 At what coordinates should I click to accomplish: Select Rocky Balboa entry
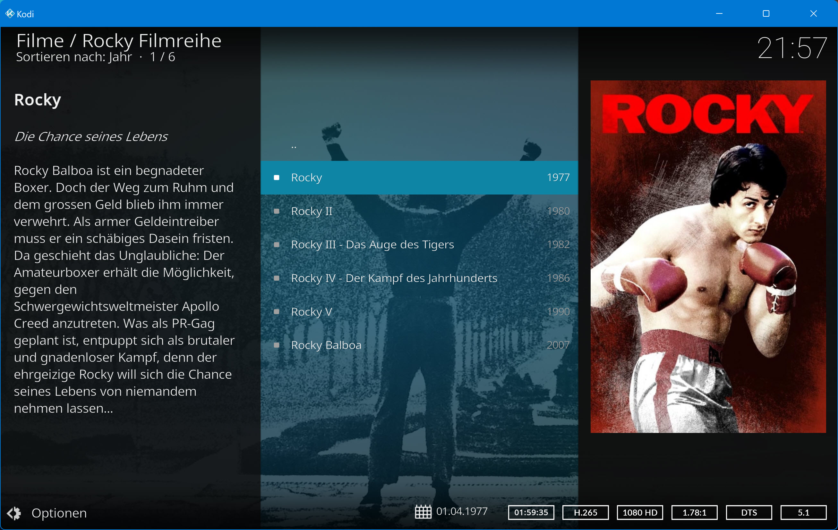point(419,345)
